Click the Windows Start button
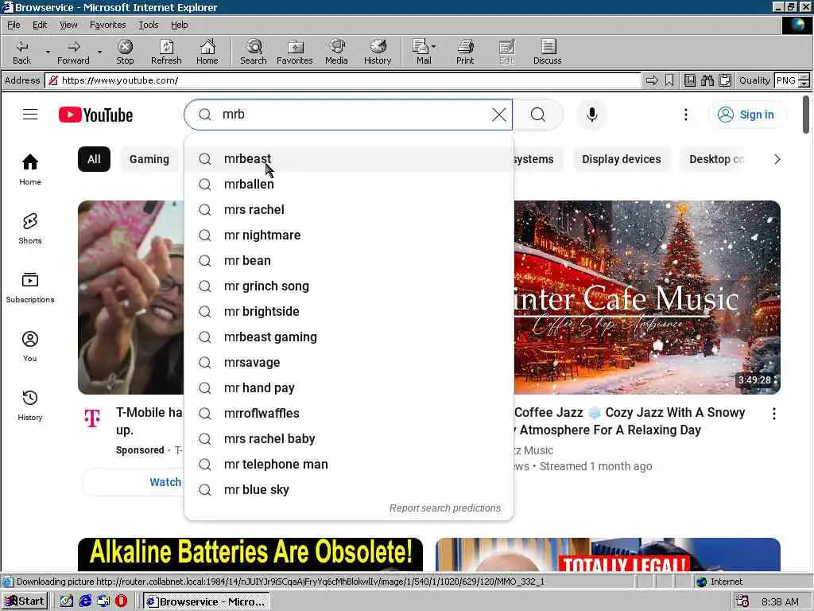Screen dimensions: 814x611 tap(25, 601)
